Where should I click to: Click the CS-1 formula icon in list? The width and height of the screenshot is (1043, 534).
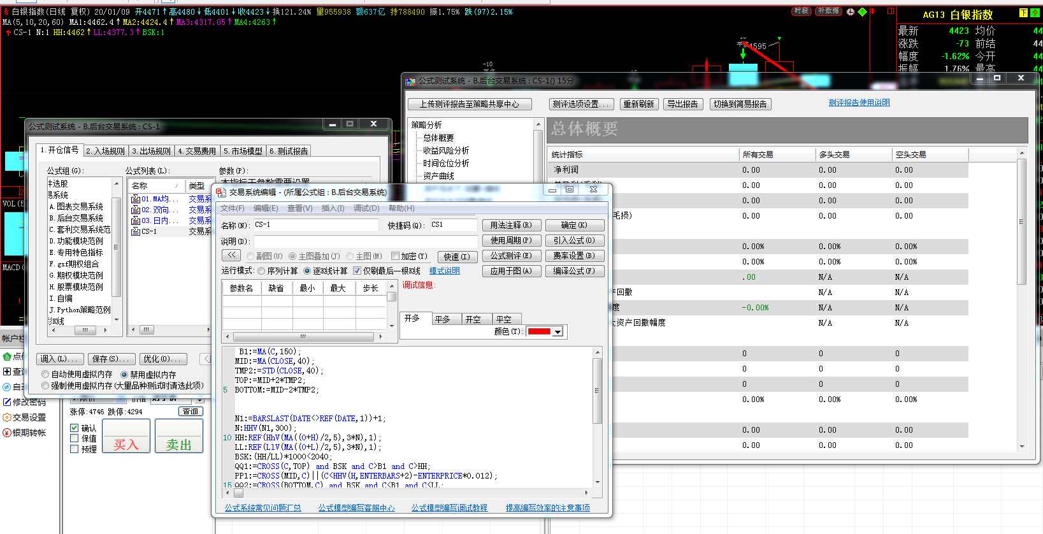[136, 231]
